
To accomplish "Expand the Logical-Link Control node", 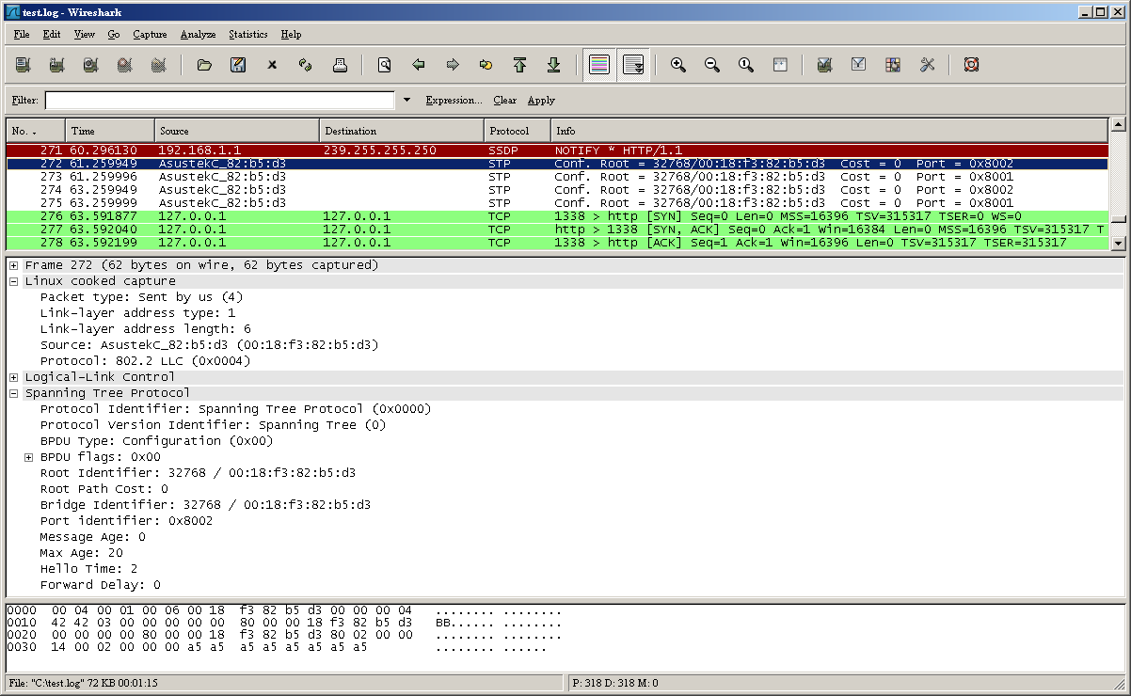I will coord(14,377).
